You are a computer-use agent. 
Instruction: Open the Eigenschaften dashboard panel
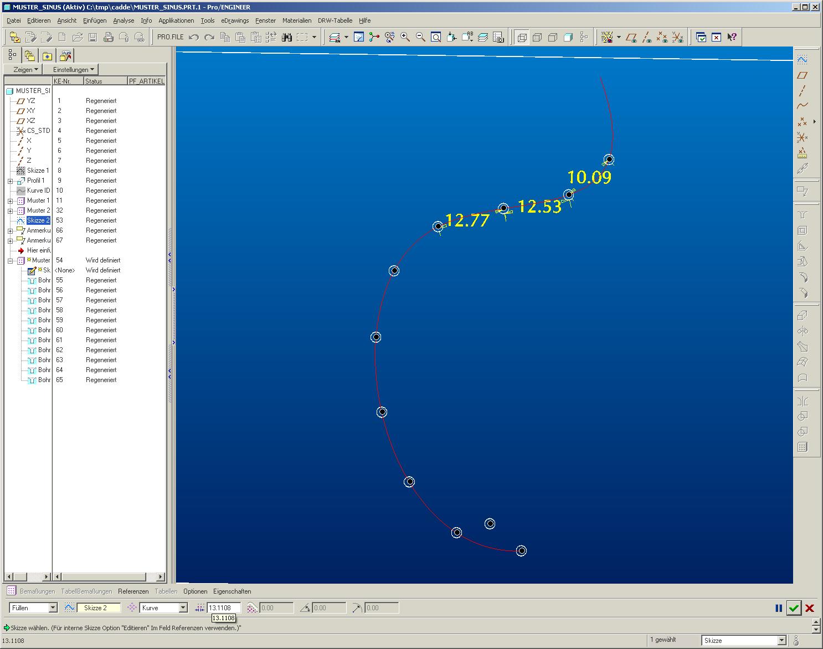[232, 591]
